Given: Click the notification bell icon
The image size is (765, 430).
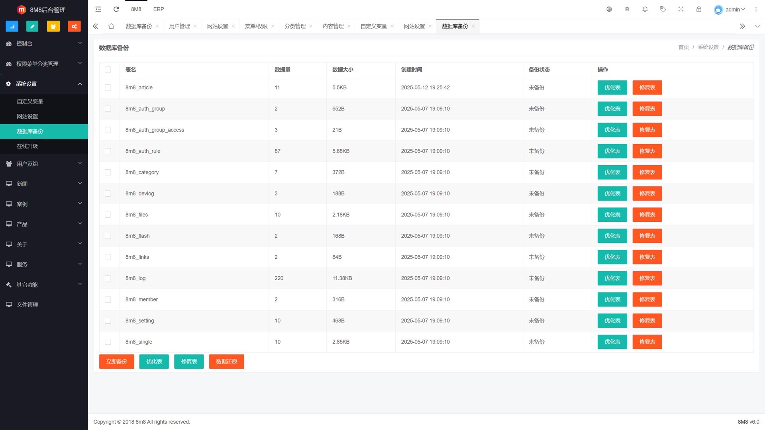Looking at the screenshot, I should [645, 9].
